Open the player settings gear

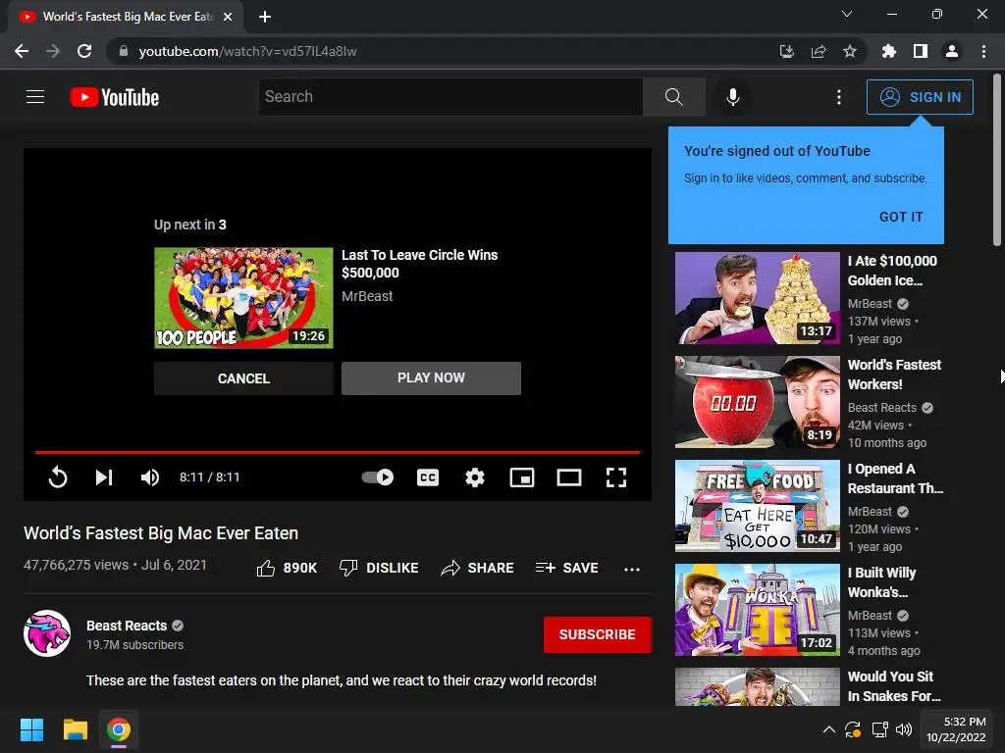tap(475, 477)
